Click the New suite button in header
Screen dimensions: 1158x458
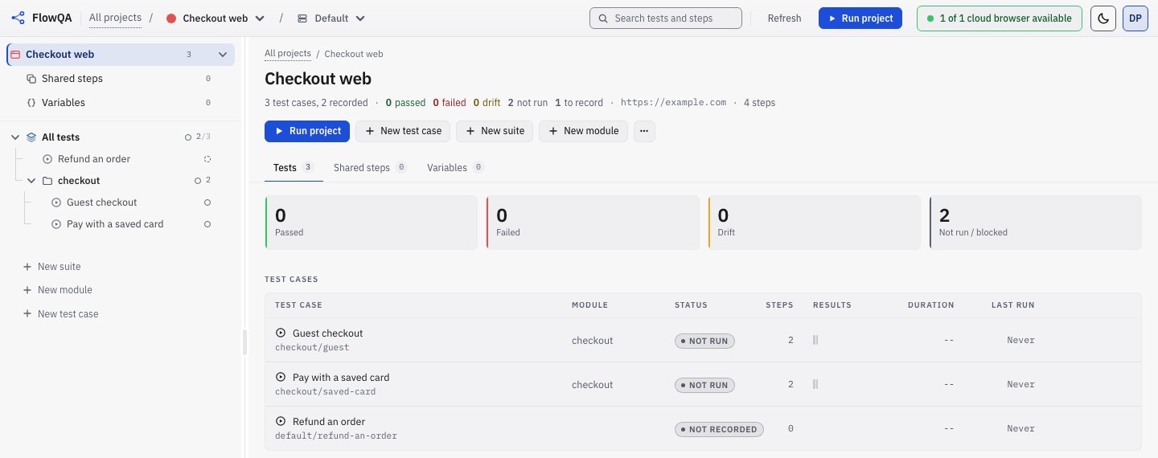click(x=495, y=131)
